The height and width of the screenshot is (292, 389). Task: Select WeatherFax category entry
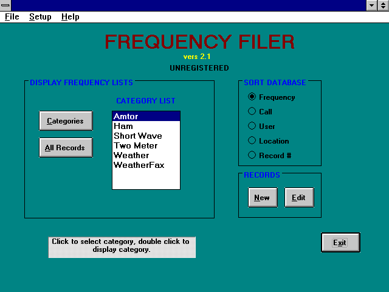(x=146, y=165)
